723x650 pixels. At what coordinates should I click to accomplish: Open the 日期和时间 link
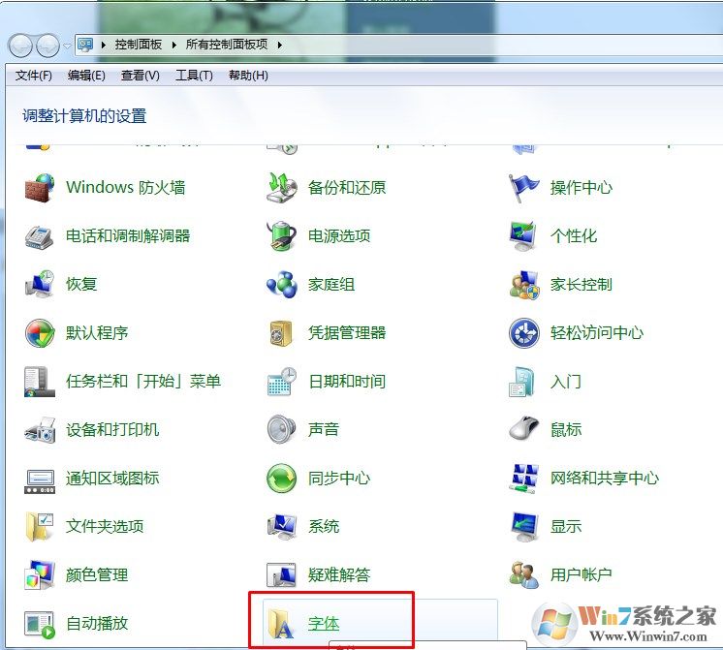tap(347, 382)
